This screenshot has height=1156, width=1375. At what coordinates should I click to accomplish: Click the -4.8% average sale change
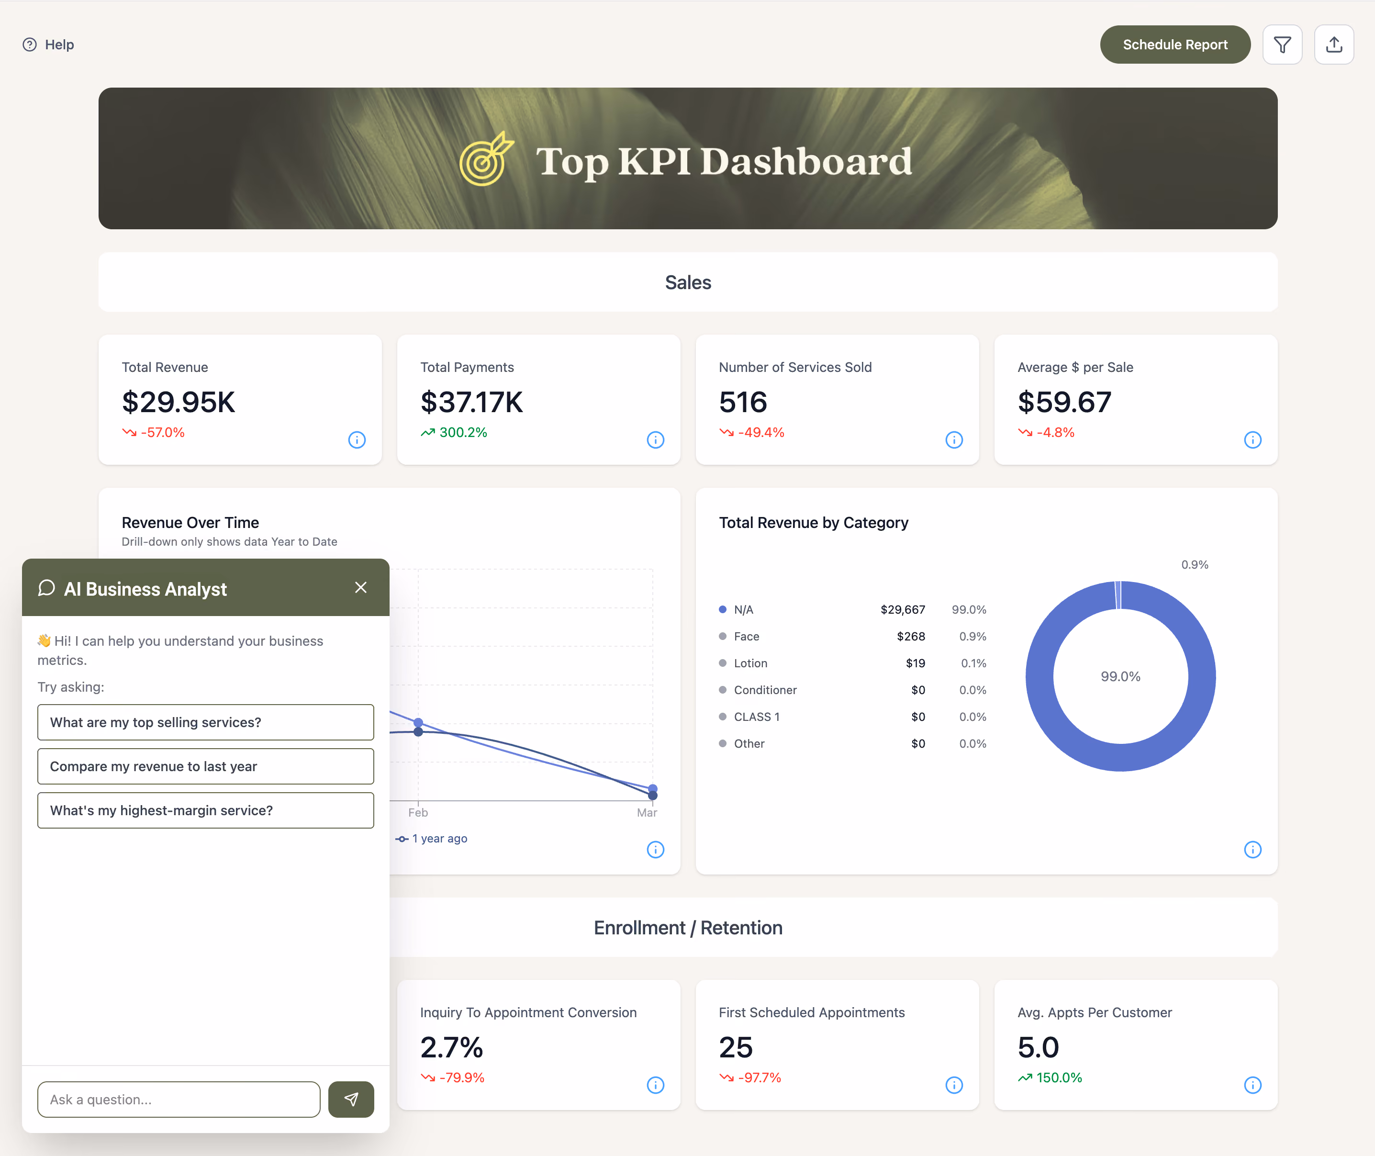pos(1046,433)
